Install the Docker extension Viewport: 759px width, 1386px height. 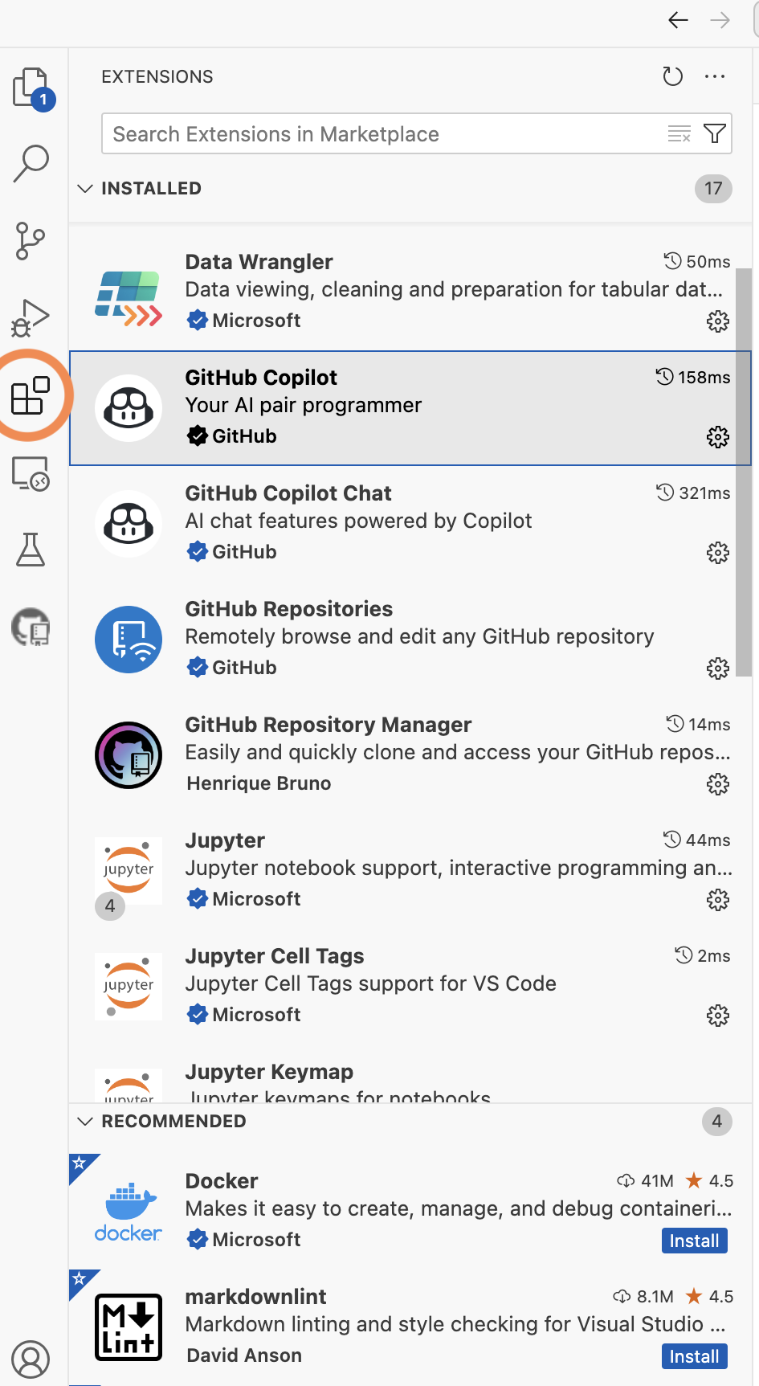pyautogui.click(x=694, y=1241)
